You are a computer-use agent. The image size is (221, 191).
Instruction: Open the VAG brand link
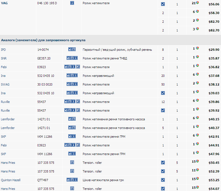point(4,3)
